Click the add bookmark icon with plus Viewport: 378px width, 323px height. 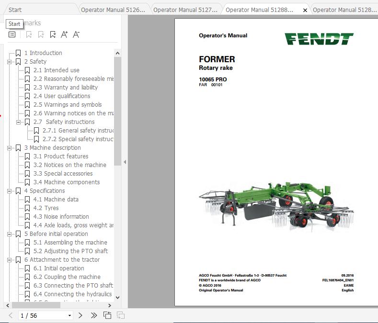tap(41, 34)
